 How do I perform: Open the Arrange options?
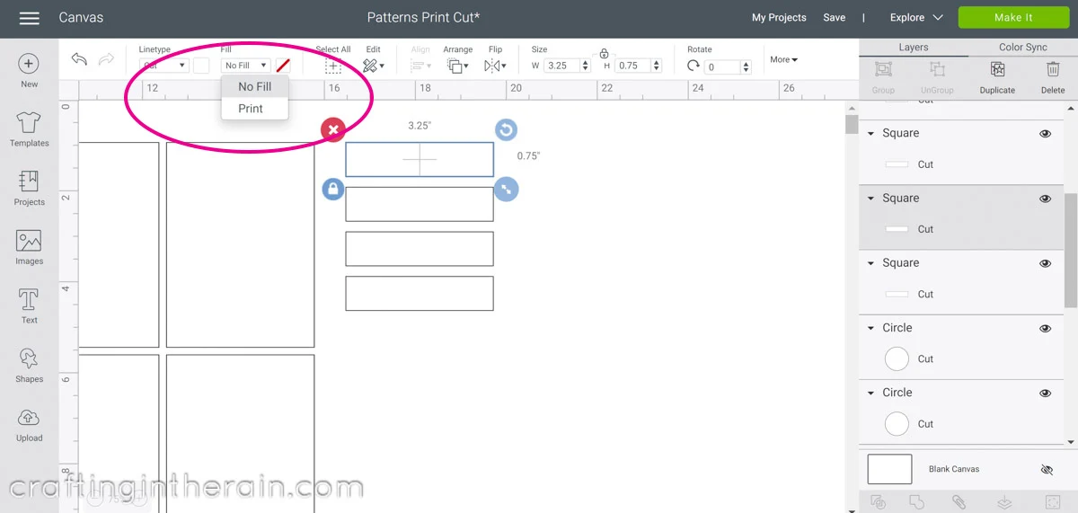(x=457, y=66)
